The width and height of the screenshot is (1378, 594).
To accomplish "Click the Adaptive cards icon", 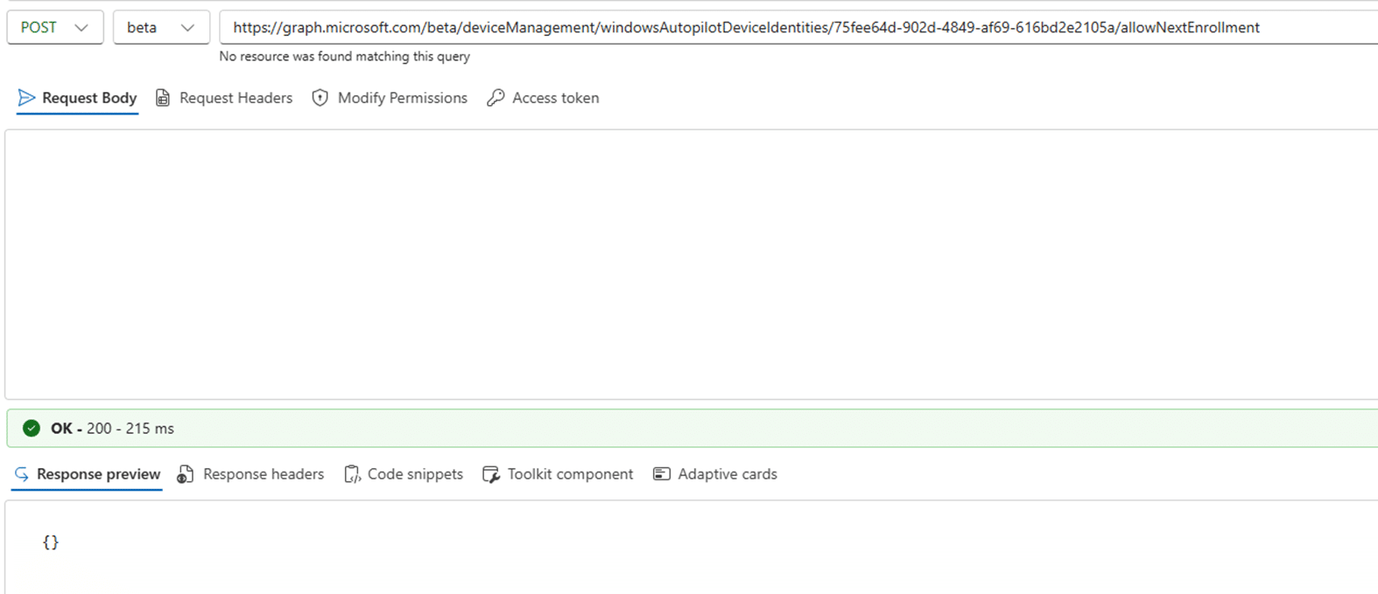I will click(x=662, y=473).
